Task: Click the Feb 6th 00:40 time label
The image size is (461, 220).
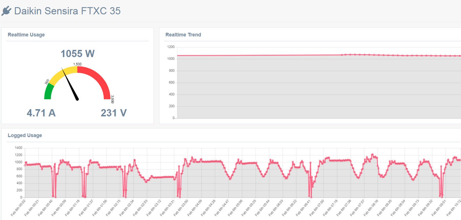Action: [45, 208]
